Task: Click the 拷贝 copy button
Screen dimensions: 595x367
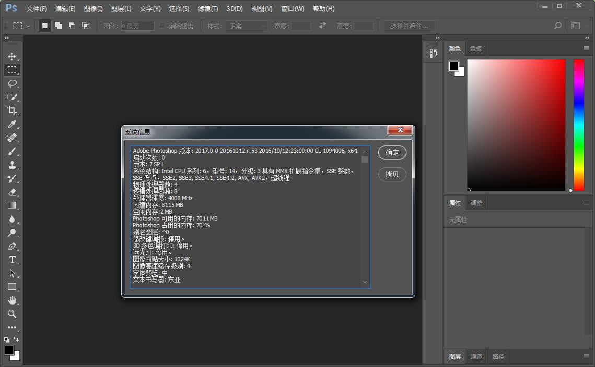Action: [x=392, y=174]
